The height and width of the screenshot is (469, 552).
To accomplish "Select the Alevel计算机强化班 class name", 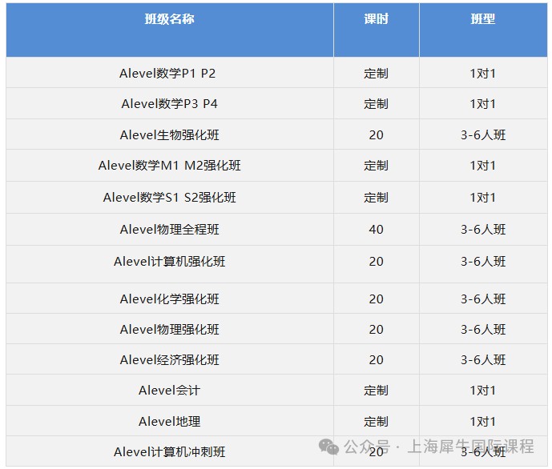I will coord(169,262).
